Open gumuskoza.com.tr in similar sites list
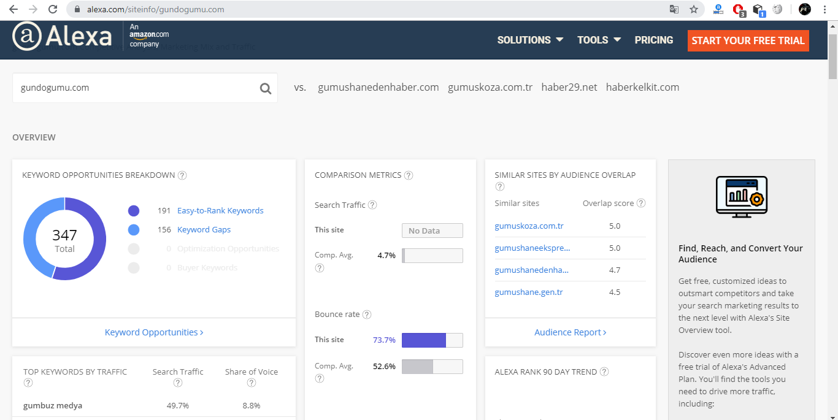This screenshot has height=420, width=838. pyautogui.click(x=529, y=226)
